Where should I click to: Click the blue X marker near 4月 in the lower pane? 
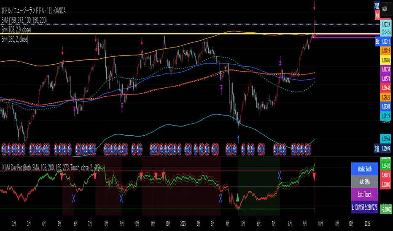point(221,197)
